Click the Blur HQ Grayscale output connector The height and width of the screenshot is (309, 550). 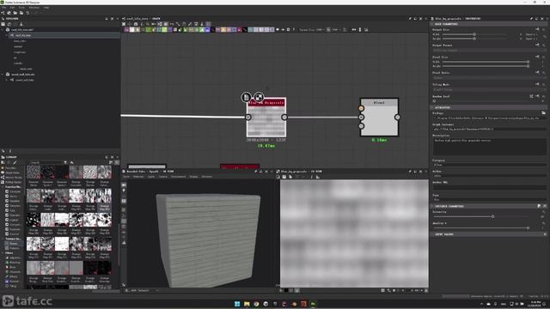pos(284,117)
